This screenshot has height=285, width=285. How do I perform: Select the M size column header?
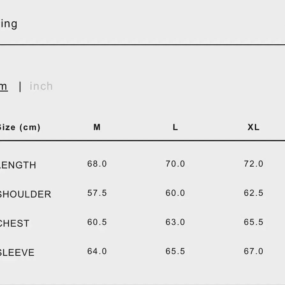coord(97,127)
